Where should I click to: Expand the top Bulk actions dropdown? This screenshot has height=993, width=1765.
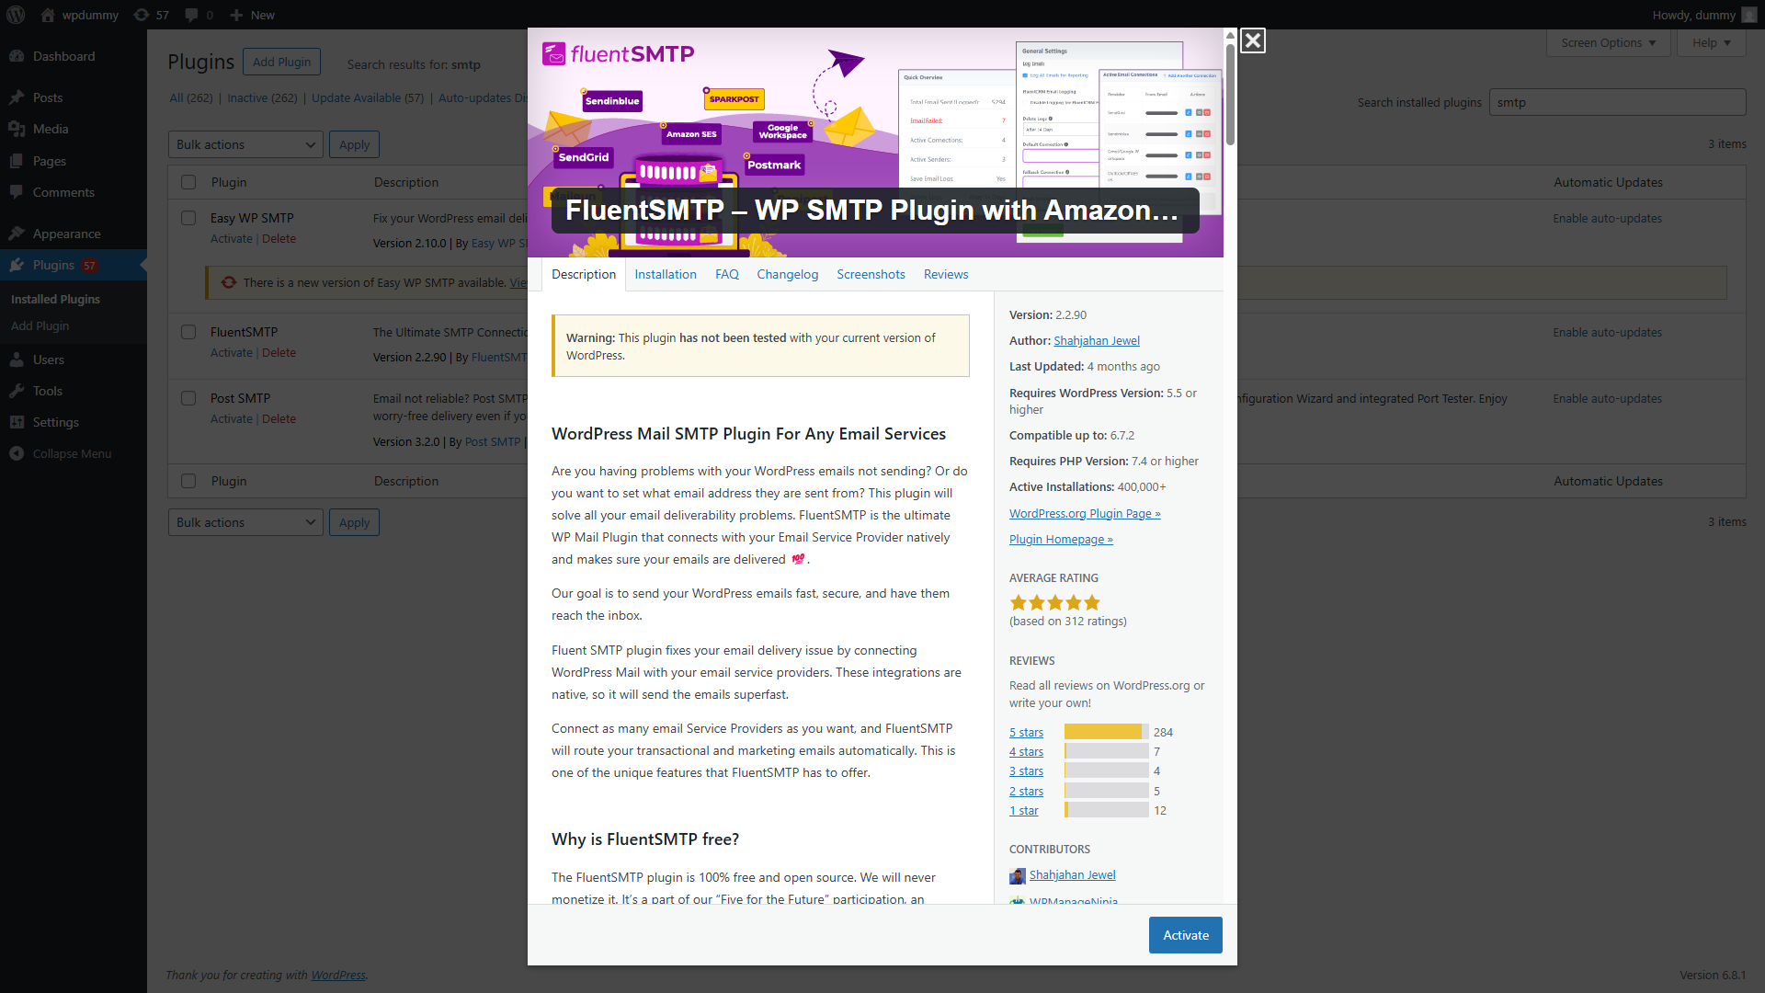click(x=245, y=144)
